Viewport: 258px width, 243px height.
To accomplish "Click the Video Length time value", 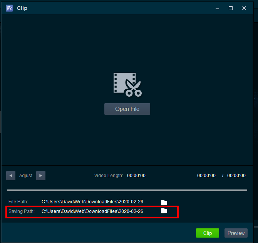I will [136, 176].
